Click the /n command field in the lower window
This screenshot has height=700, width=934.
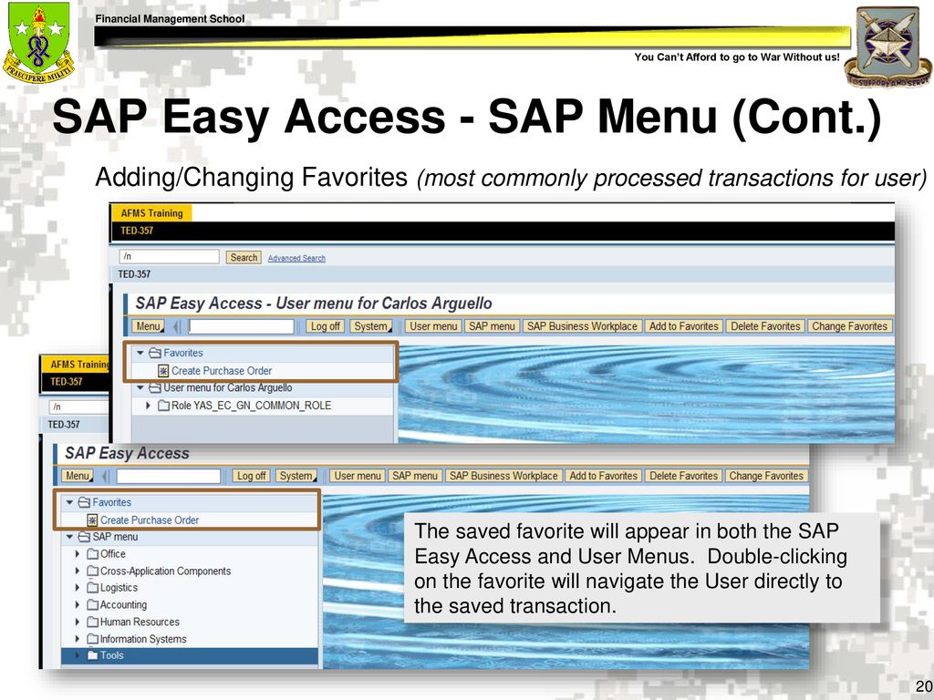tap(79, 407)
